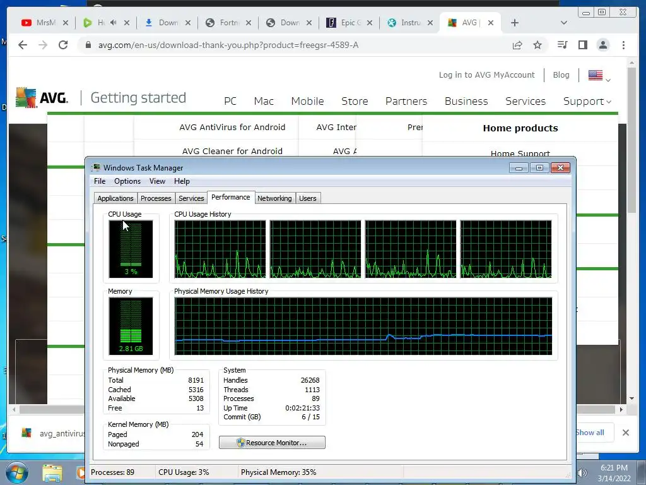Viewport: 646px width, 485px height.
Task: Open the Mac menu on AVG site
Action: tap(264, 102)
